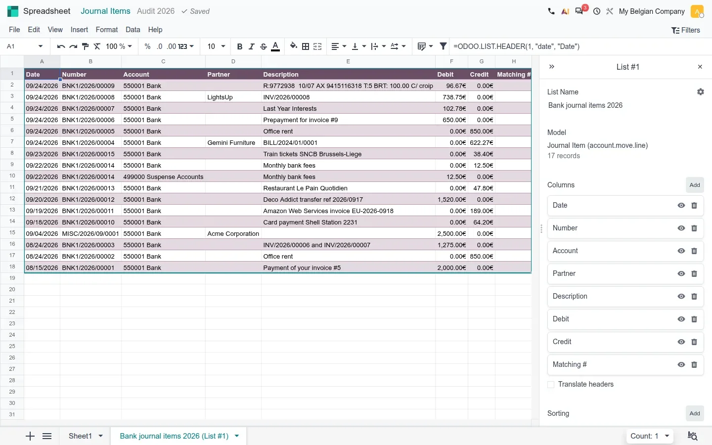Toggle visibility of Date column
This screenshot has width=712, height=445.
(681, 206)
